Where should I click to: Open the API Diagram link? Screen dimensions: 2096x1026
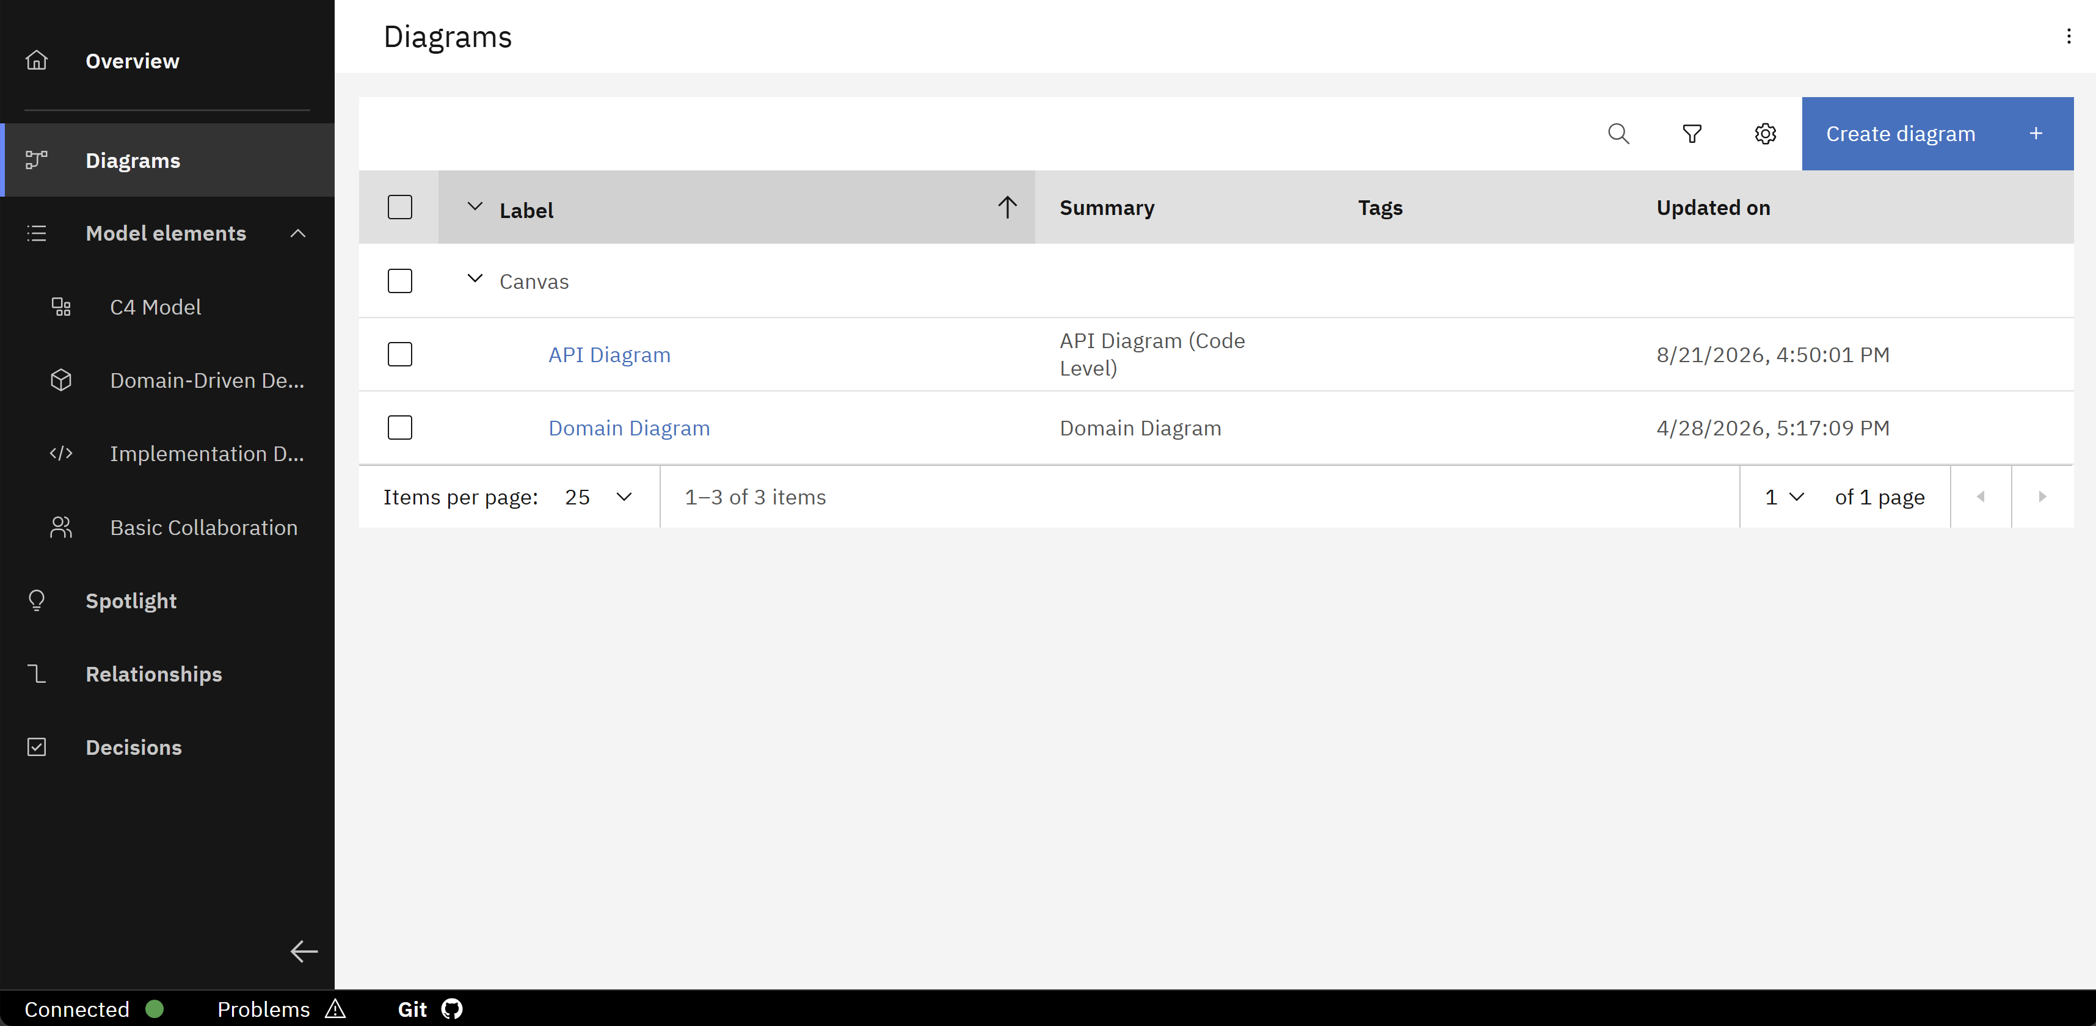[x=610, y=355]
